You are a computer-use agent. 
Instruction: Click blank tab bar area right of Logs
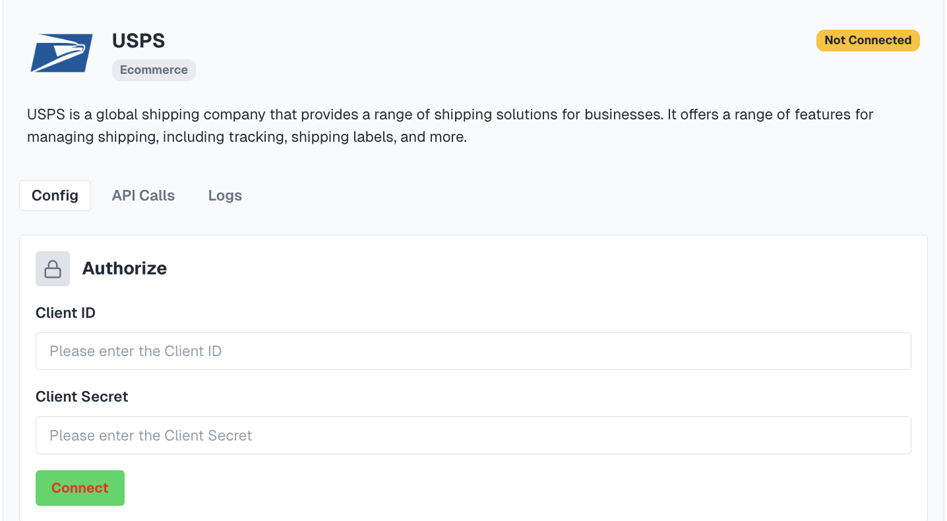click(561, 196)
